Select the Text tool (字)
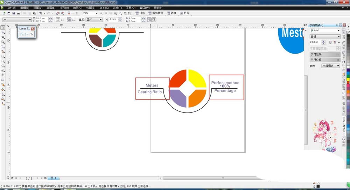The width and height of the screenshot is (350, 190). pyautogui.click(x=3, y=75)
